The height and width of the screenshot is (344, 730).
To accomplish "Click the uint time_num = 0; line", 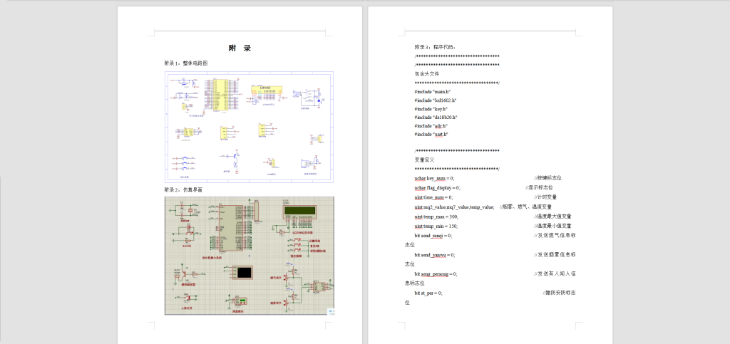I will (433, 197).
